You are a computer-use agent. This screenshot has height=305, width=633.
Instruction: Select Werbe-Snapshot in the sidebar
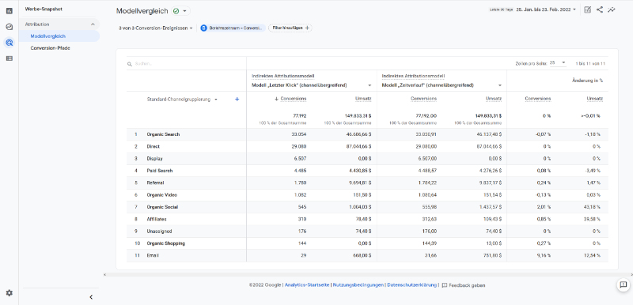click(44, 9)
